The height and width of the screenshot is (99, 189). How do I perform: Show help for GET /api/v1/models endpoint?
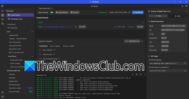click(54, 50)
